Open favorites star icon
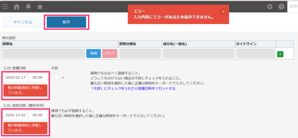298x138 pixels. [x=40, y=7]
